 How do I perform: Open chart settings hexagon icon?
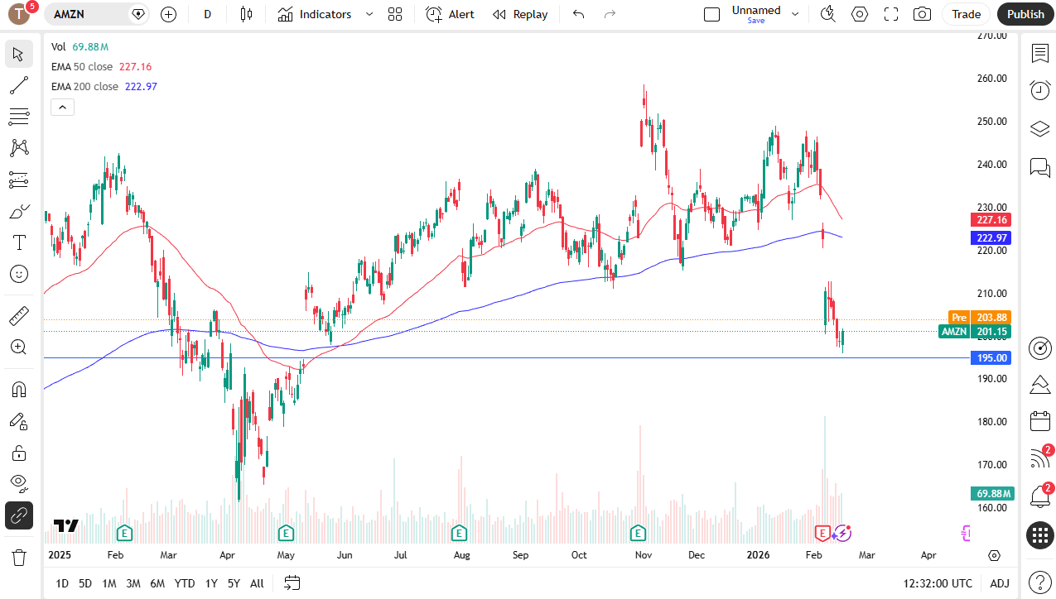[860, 14]
